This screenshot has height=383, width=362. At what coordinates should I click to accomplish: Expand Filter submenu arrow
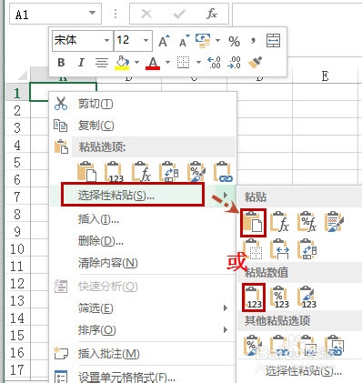point(226,308)
